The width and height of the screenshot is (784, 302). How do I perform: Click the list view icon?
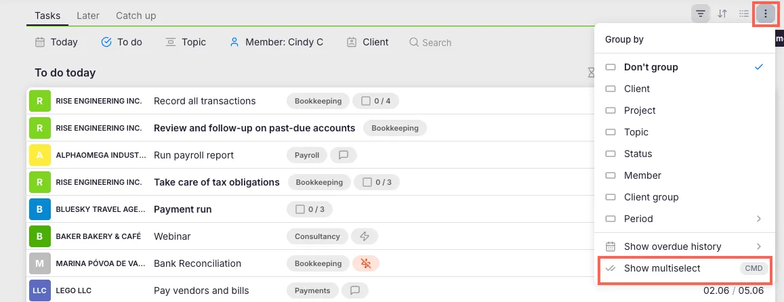click(744, 14)
